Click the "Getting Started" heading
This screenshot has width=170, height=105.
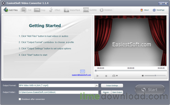45,26
